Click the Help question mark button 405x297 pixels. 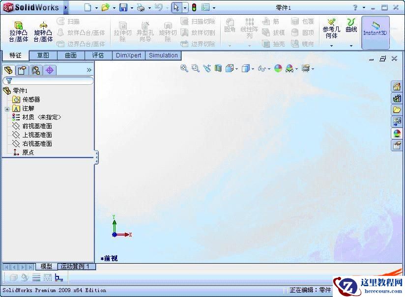[355, 7]
